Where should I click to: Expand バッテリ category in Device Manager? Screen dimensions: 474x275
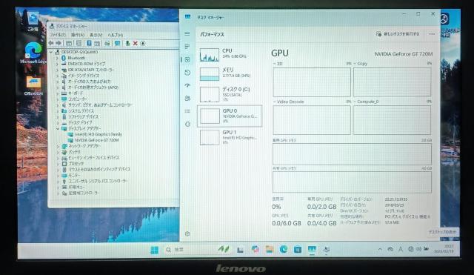(x=58, y=152)
